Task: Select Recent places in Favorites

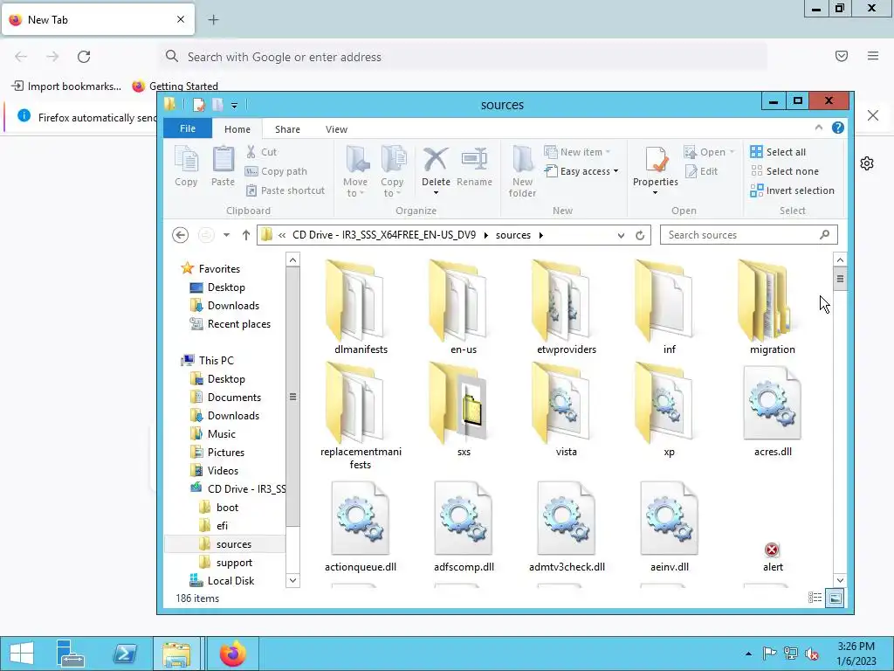Action: click(230, 324)
